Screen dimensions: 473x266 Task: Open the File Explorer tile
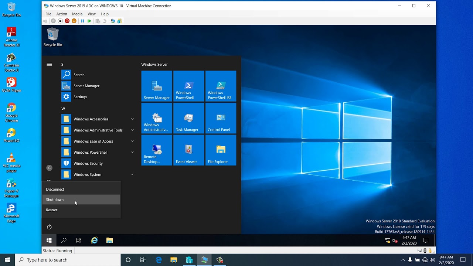click(x=221, y=150)
